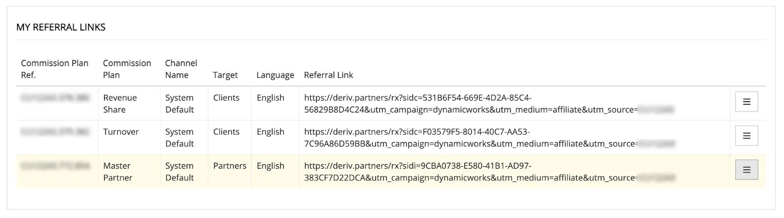Viewport: 784px width, 218px height.
Task: Open the Master Partner row menu icon
Action: click(746, 170)
